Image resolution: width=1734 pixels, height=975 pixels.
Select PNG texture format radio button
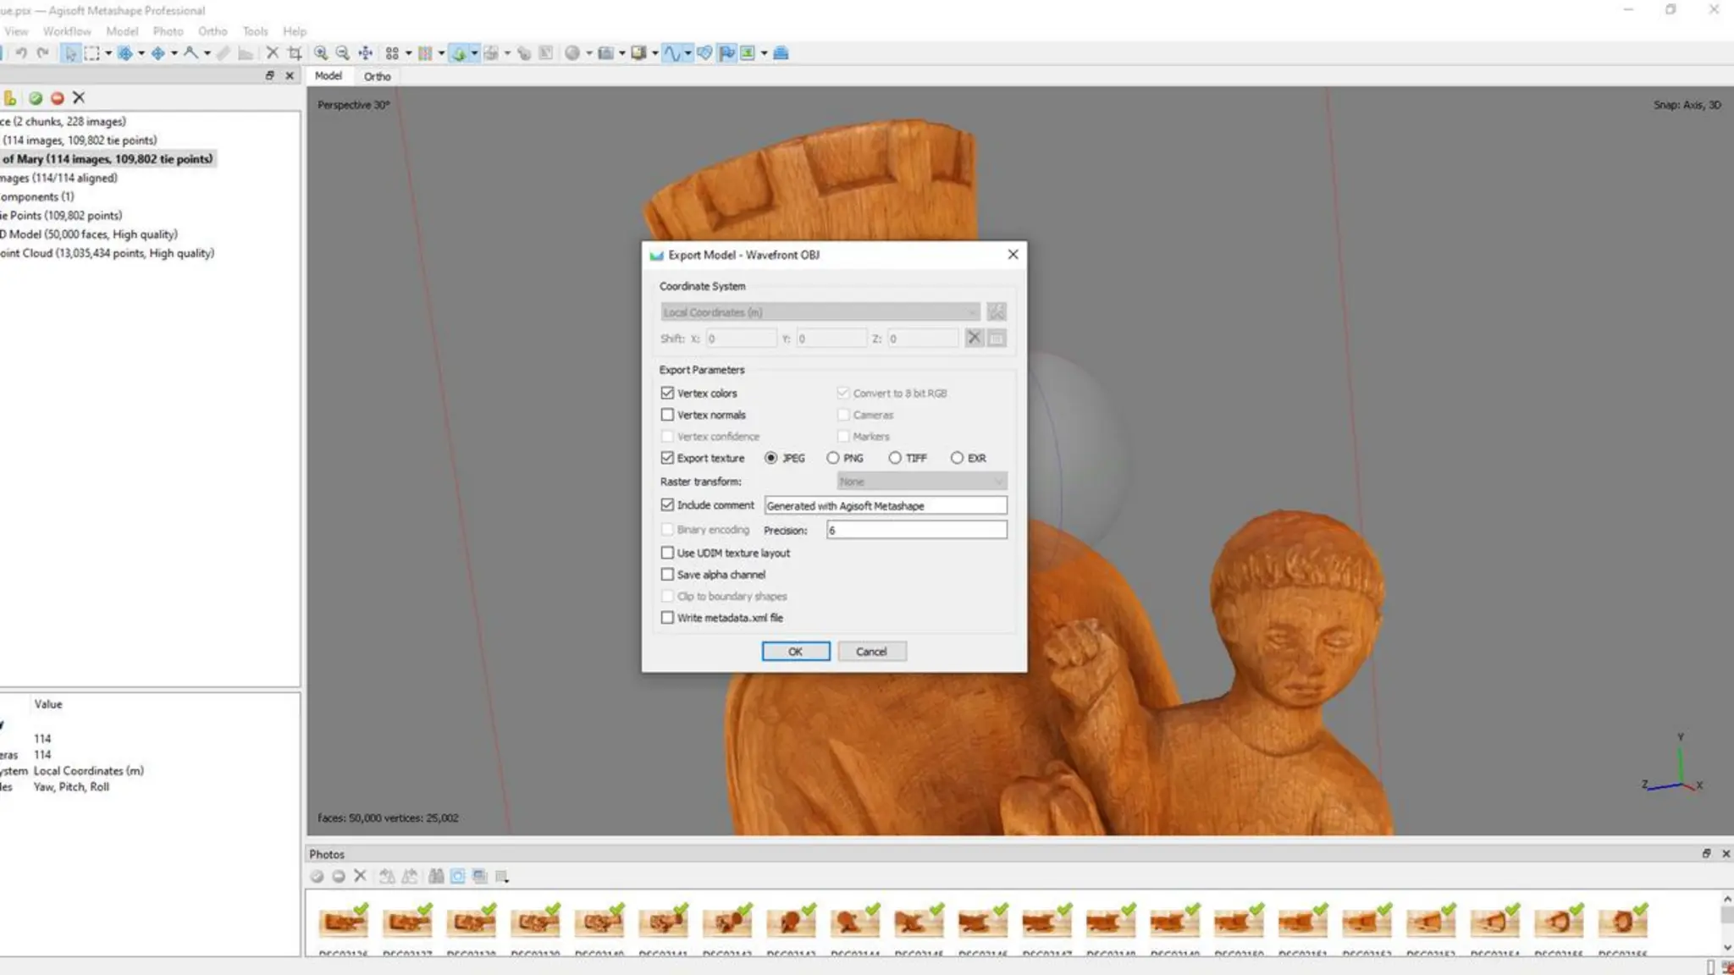click(x=833, y=458)
